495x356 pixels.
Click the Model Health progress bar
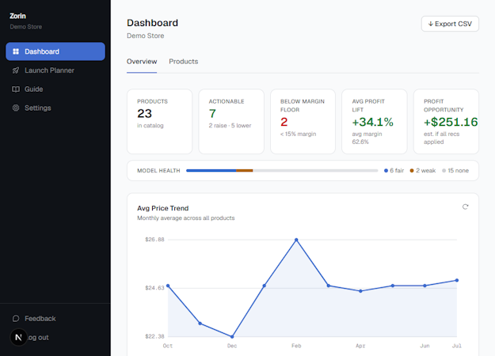pos(282,171)
